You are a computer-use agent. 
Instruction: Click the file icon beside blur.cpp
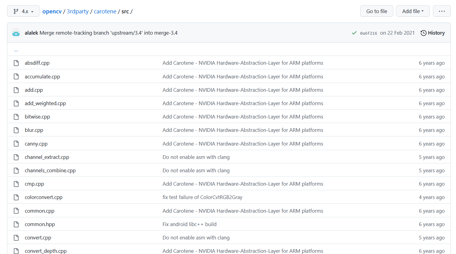16,130
